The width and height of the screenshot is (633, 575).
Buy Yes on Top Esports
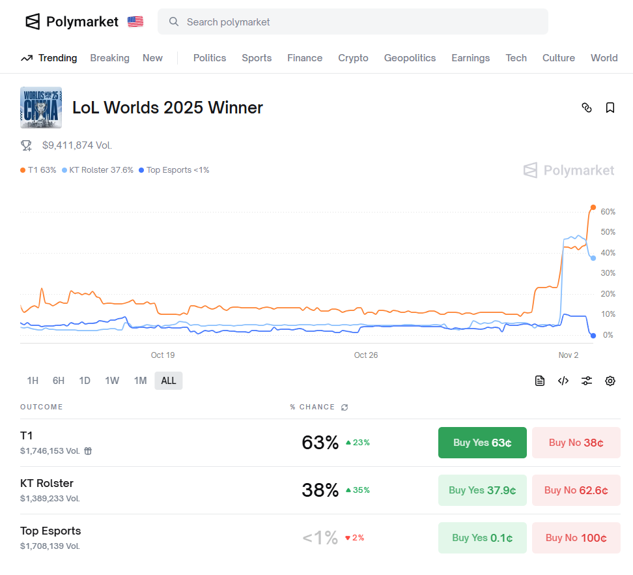[482, 538]
